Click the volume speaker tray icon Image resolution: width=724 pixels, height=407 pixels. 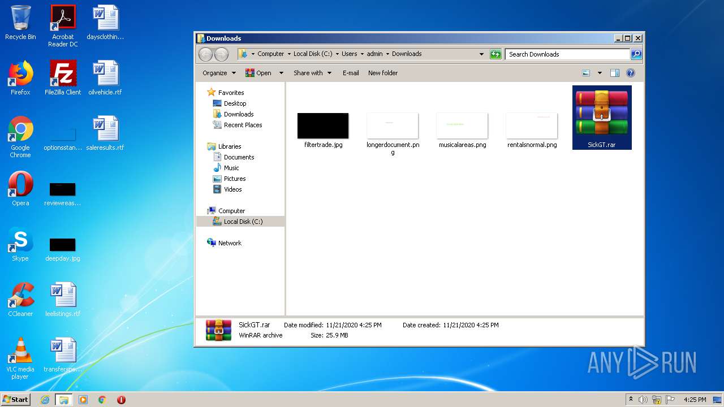643,400
